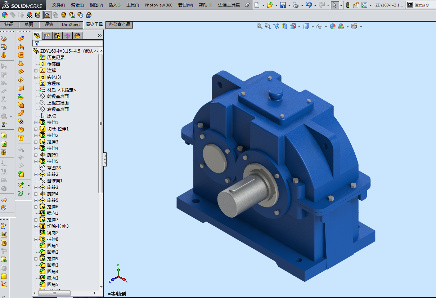This screenshot has width=436, height=298.
Task: Click the Edit Appearance color-ball icon
Action: 5,15
